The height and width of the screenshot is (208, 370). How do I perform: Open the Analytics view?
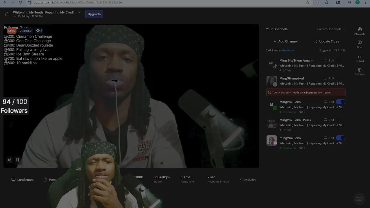248,180
